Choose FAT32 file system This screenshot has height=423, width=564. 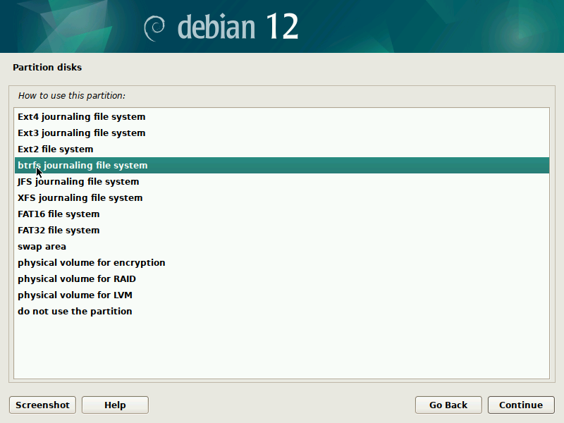click(281, 231)
